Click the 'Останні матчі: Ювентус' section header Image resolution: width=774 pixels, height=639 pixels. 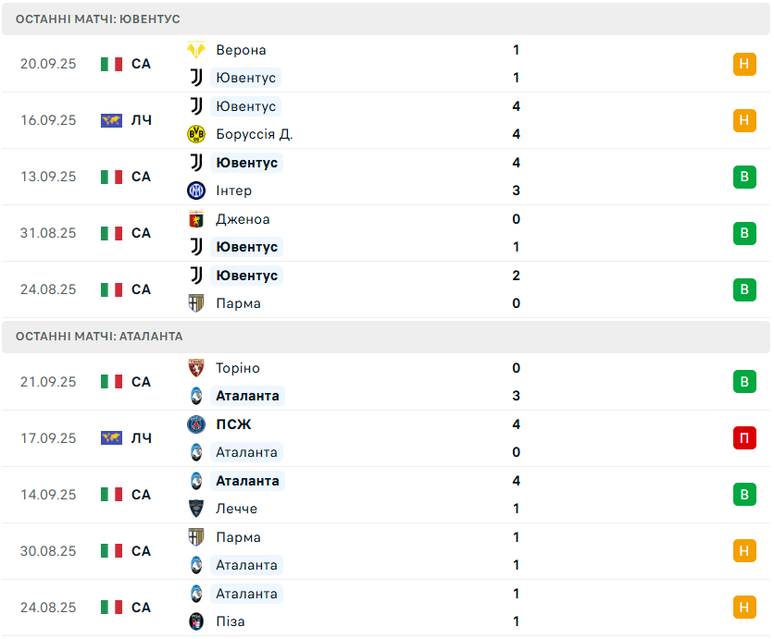pyautogui.click(x=98, y=18)
